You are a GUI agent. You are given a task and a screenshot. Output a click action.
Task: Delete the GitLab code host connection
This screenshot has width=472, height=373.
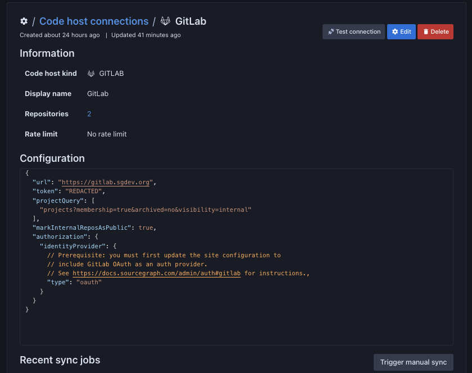pos(435,31)
